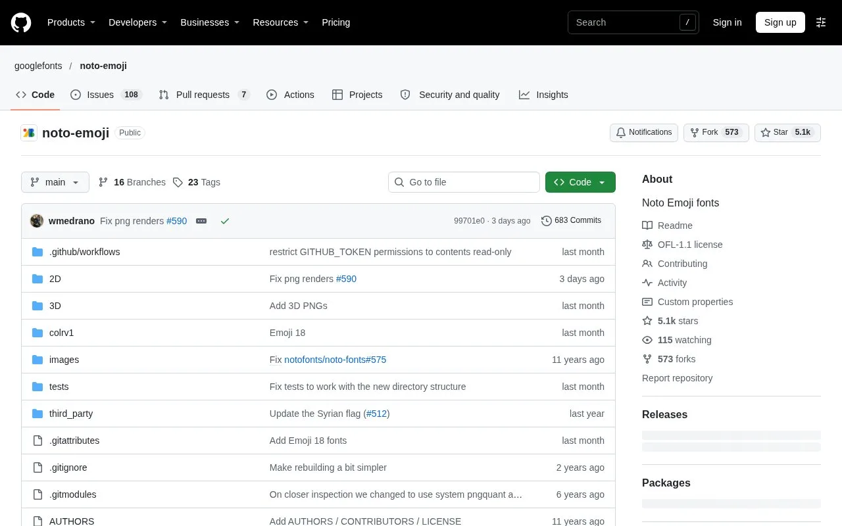This screenshot has height=526, width=842.
Task: Click the Notifications bell button
Action: [644, 132]
